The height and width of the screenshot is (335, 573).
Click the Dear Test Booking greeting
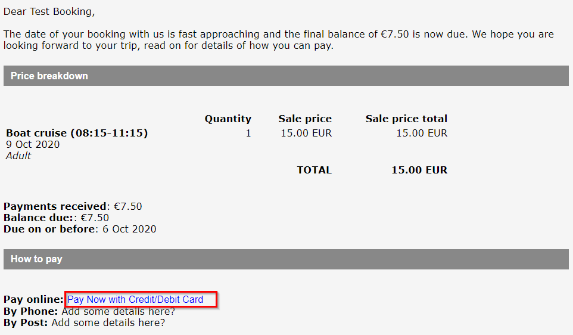49,12
